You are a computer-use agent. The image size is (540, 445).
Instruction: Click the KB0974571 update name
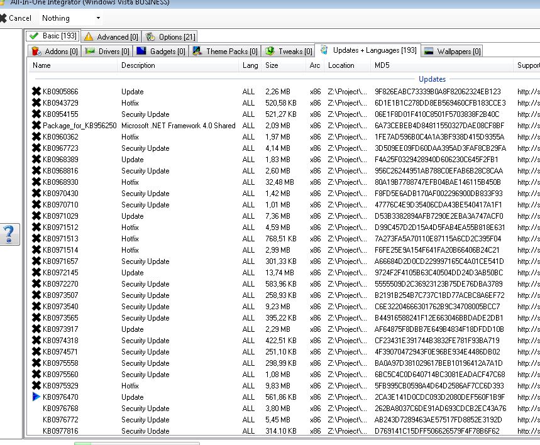[x=60, y=351]
